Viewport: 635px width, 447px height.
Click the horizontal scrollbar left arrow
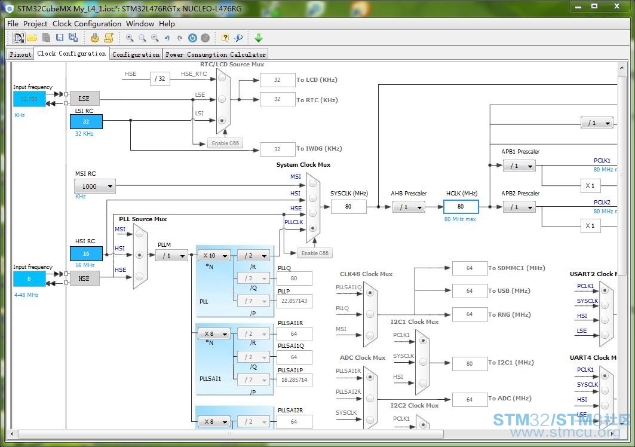[12, 434]
